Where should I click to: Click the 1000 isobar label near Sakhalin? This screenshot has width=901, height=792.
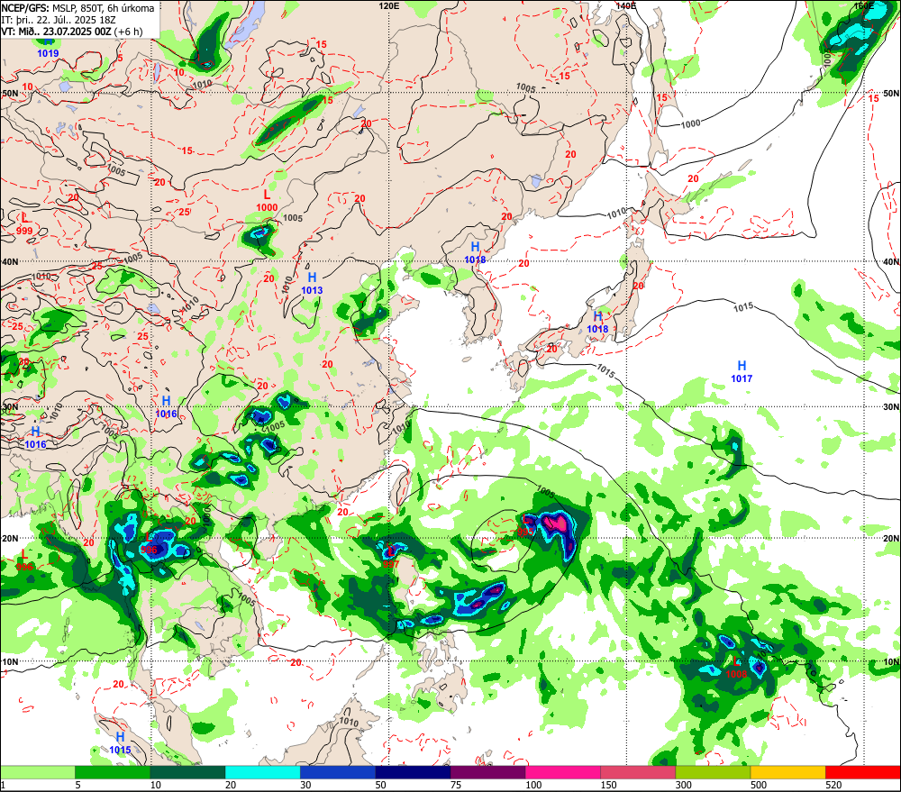click(691, 123)
